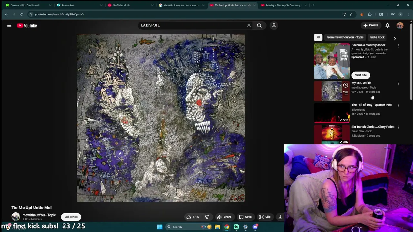
Task: Open the Chrome profile A button
Action: [400, 14]
